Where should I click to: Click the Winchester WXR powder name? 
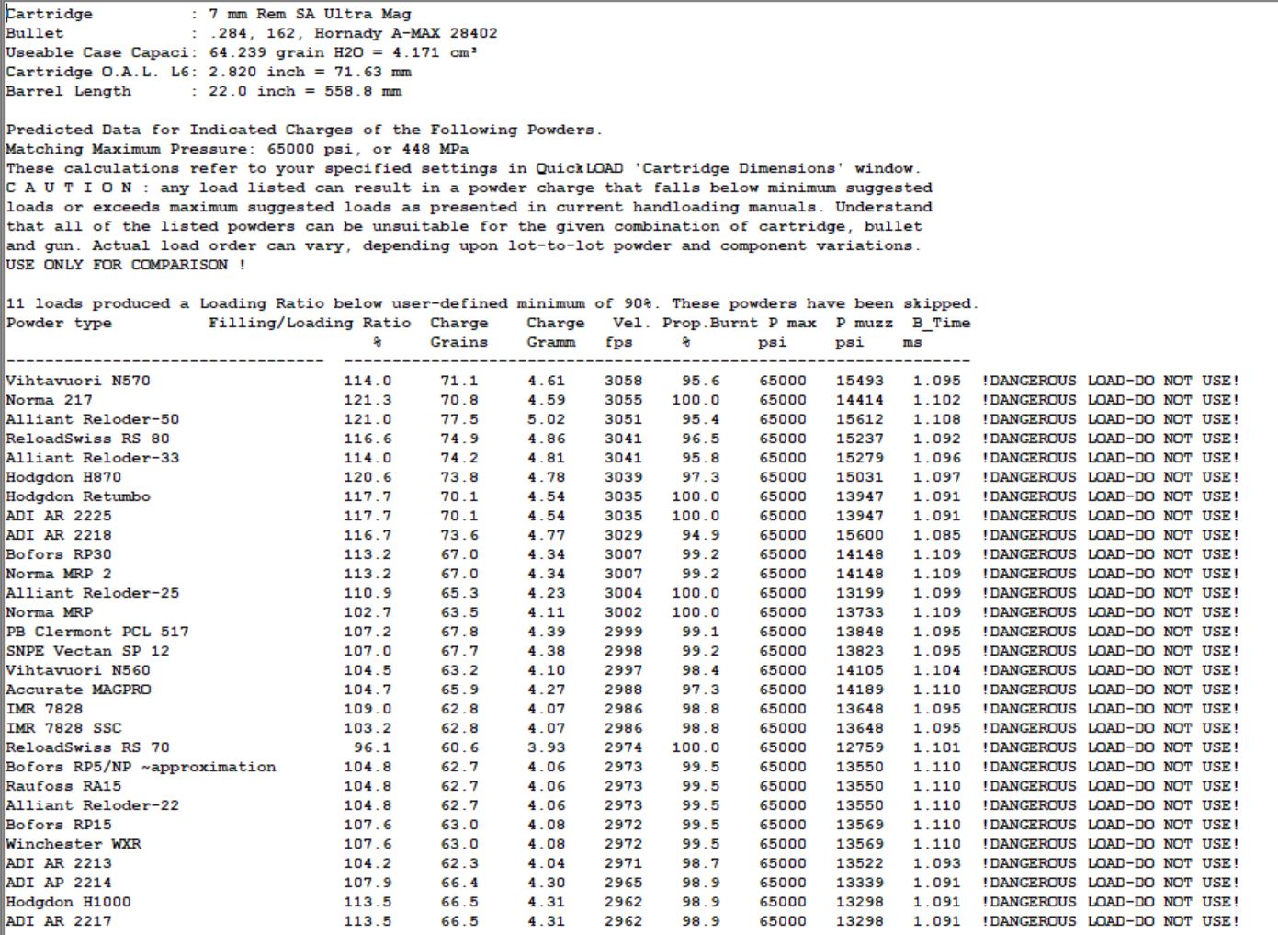(74, 844)
